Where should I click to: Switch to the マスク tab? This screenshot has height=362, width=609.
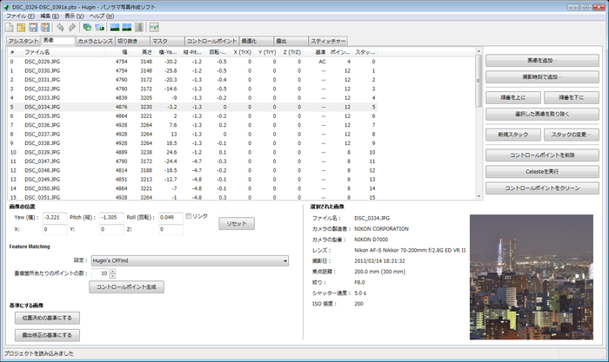167,41
